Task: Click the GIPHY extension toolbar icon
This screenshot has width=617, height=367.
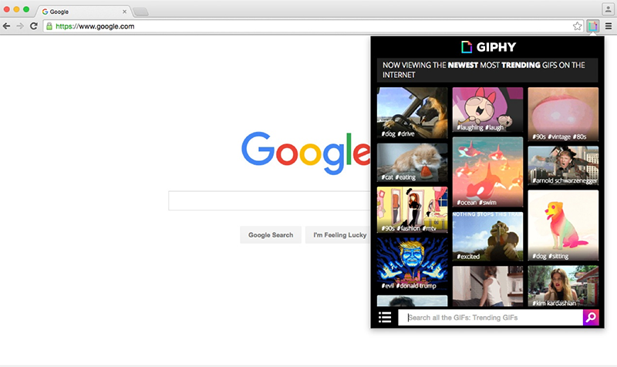Action: 592,26
